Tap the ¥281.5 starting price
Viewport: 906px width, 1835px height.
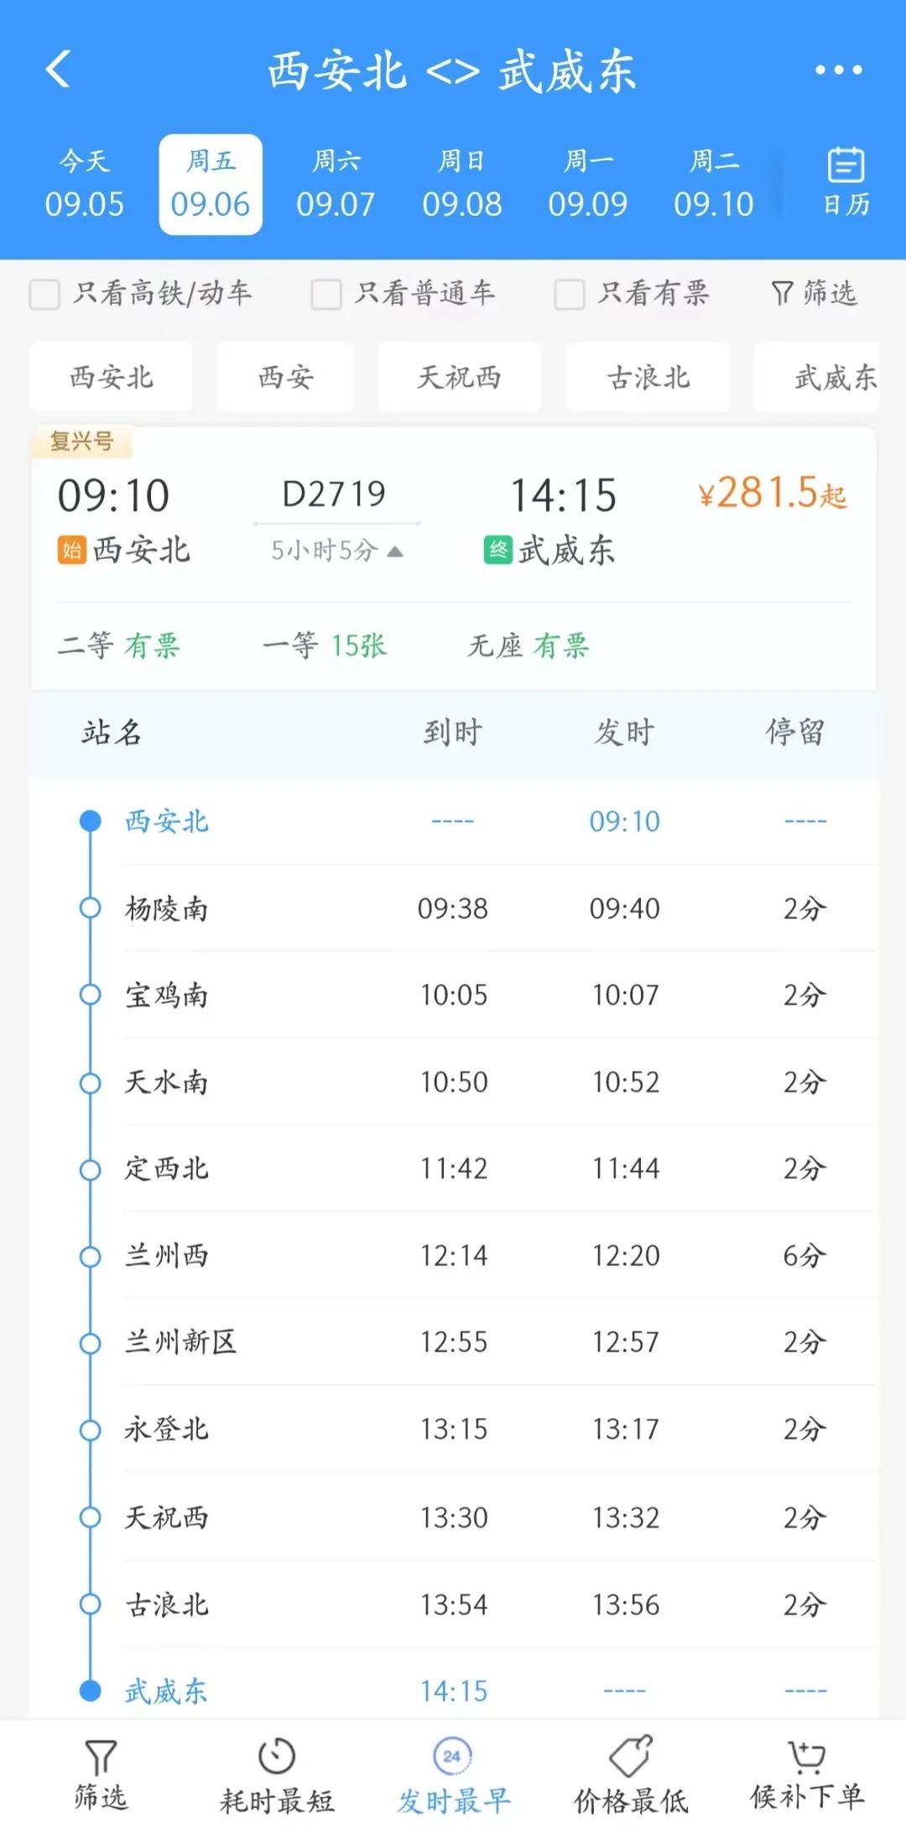coord(772,494)
